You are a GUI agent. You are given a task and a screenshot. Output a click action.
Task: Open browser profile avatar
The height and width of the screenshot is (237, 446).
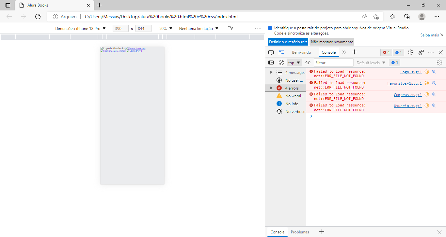click(422, 17)
